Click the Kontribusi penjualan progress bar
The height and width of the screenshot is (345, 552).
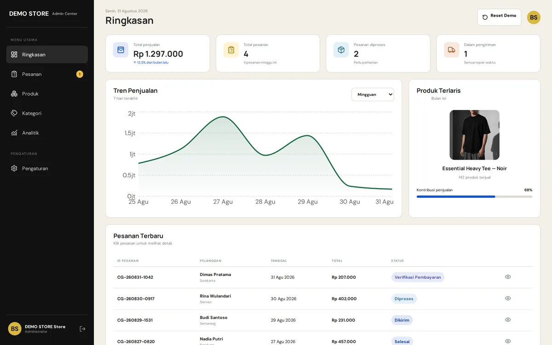[x=474, y=196]
